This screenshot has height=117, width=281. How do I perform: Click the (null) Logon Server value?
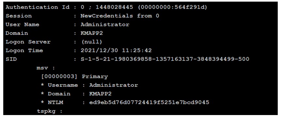pyautogui.click(x=91, y=42)
